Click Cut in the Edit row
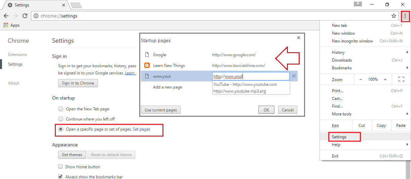Image resolution: width=411 pixels, height=179 pixels. pyautogui.click(x=362, y=126)
